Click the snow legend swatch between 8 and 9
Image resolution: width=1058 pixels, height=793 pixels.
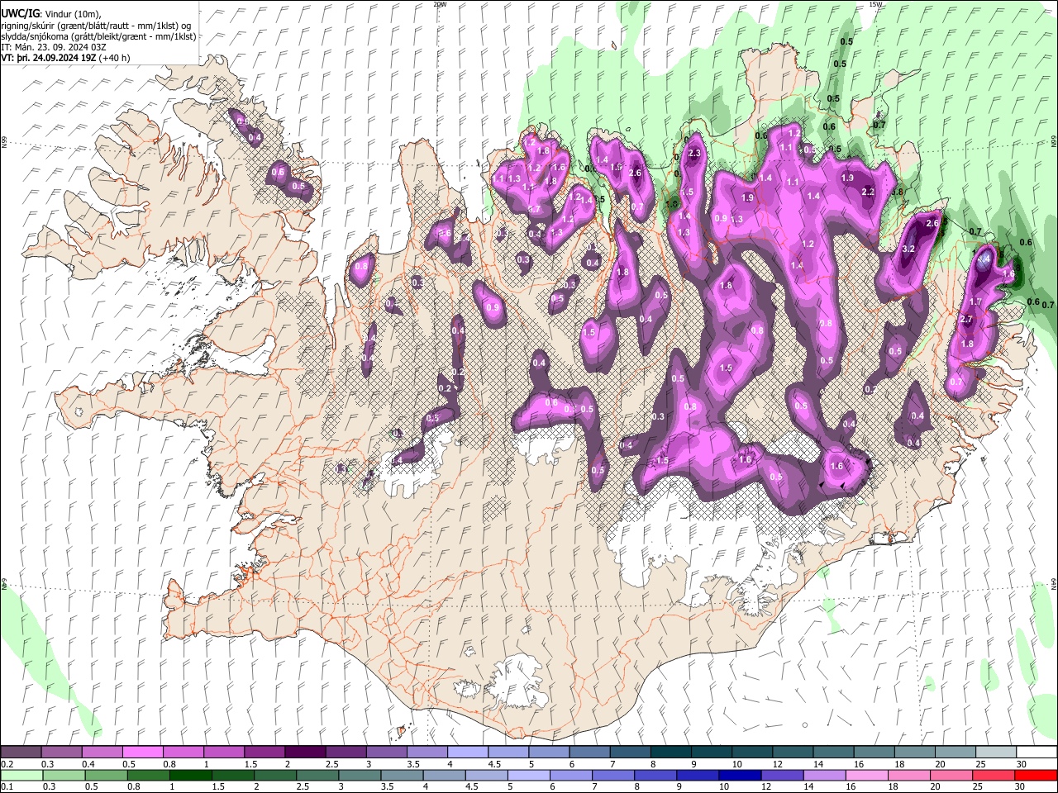click(x=670, y=752)
